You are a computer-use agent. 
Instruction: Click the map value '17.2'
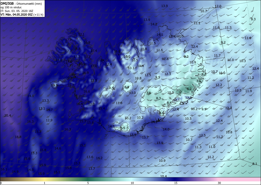tap(87, 57)
